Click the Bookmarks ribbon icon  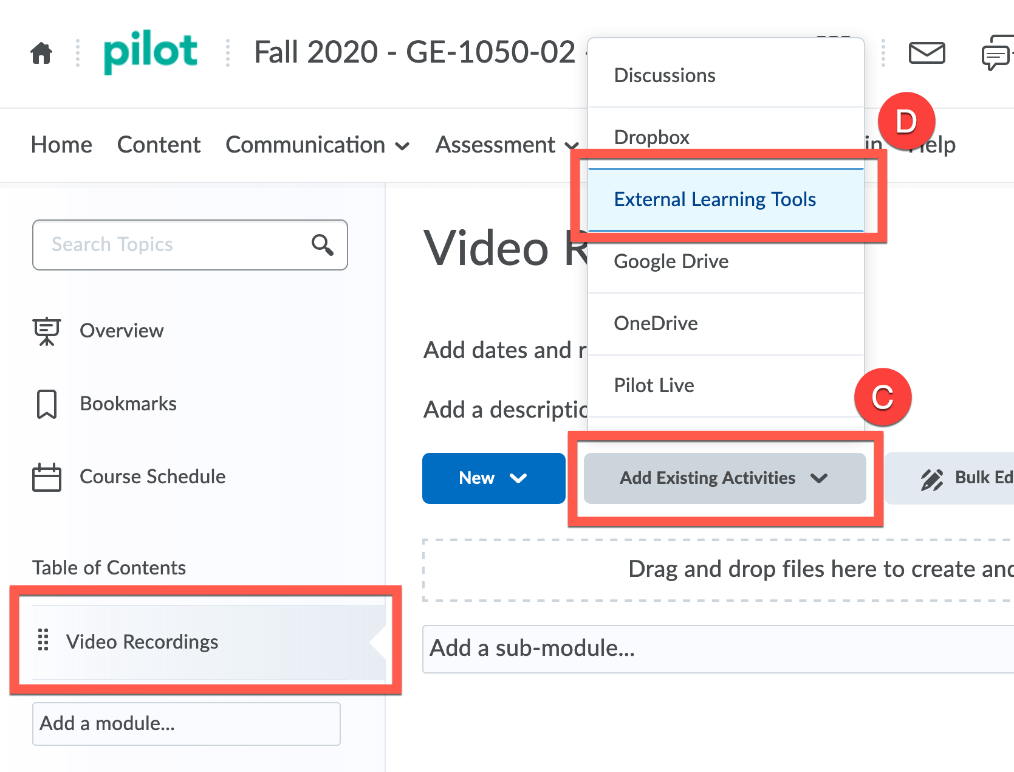click(47, 404)
